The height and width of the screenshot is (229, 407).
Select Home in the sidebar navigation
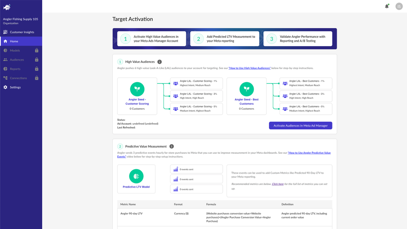[x=15, y=41]
